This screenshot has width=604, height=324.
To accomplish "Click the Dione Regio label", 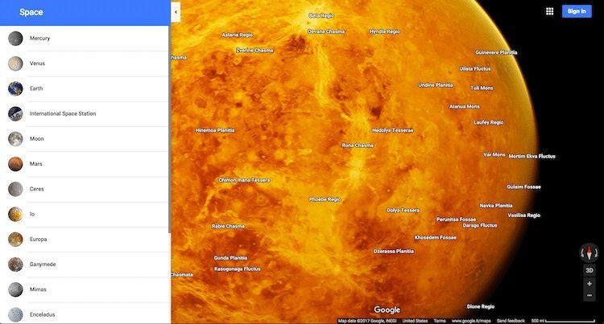I will (480, 306).
